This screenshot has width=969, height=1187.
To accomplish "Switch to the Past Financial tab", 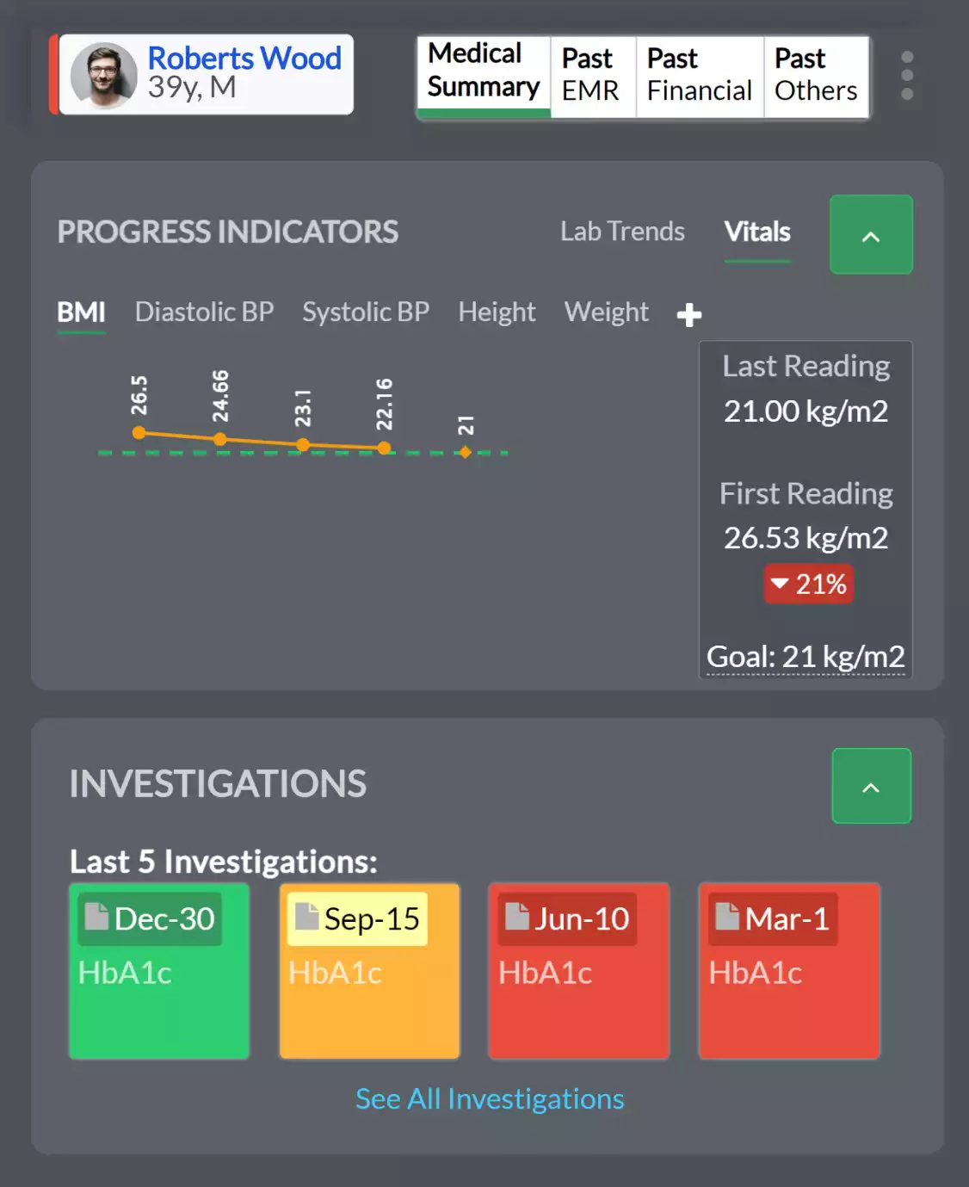I will click(699, 75).
